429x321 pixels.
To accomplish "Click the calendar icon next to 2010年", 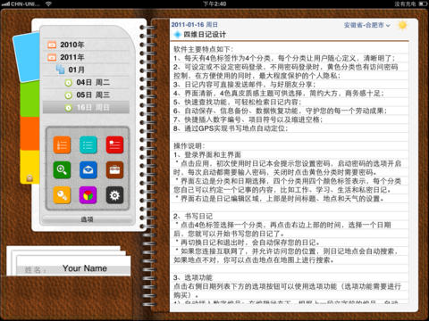I will pyautogui.click(x=52, y=45).
